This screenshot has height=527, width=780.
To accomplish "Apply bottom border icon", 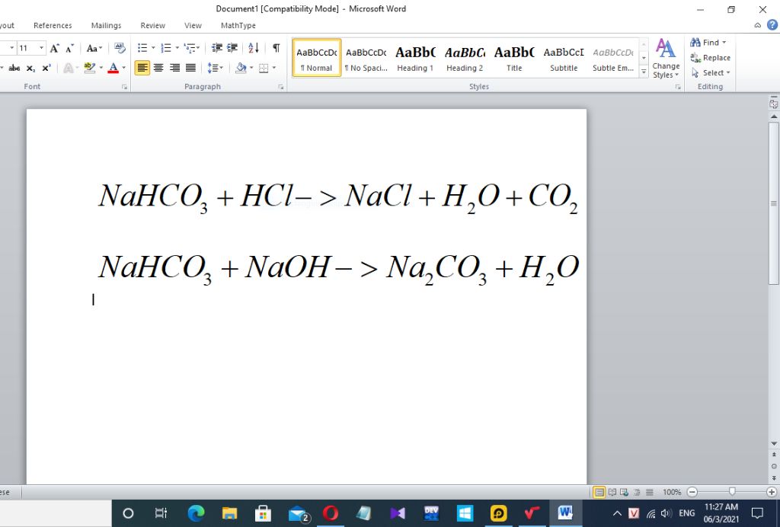I will [x=264, y=68].
